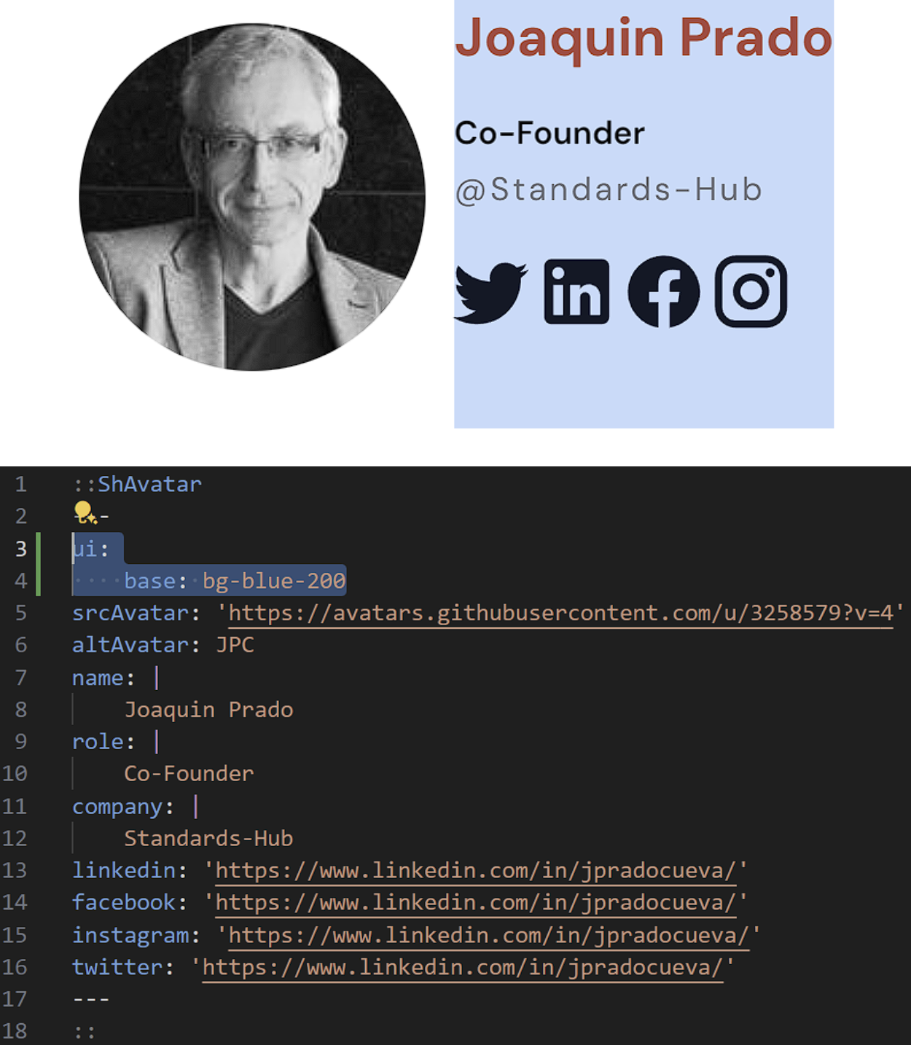
Task: Click the Facebook logo icon
Action: tap(664, 291)
